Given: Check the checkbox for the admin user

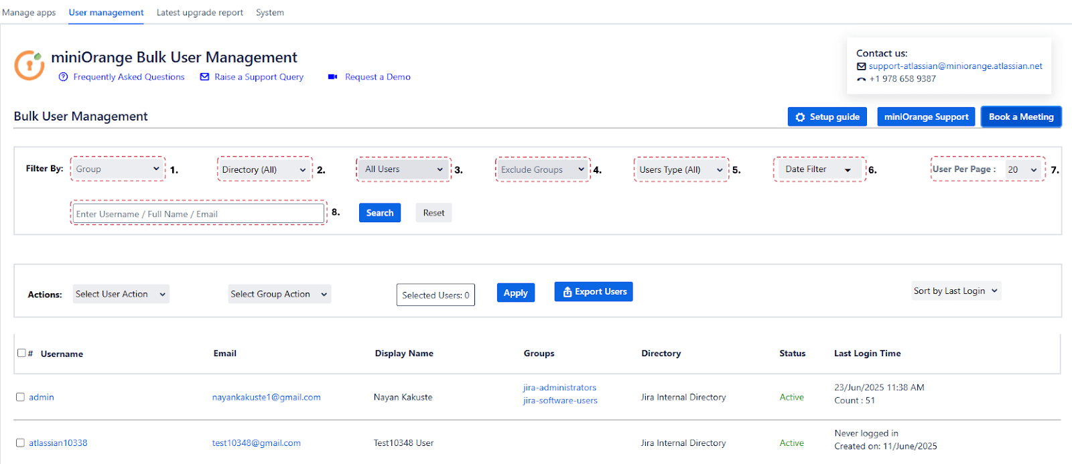Looking at the screenshot, I should pos(20,397).
